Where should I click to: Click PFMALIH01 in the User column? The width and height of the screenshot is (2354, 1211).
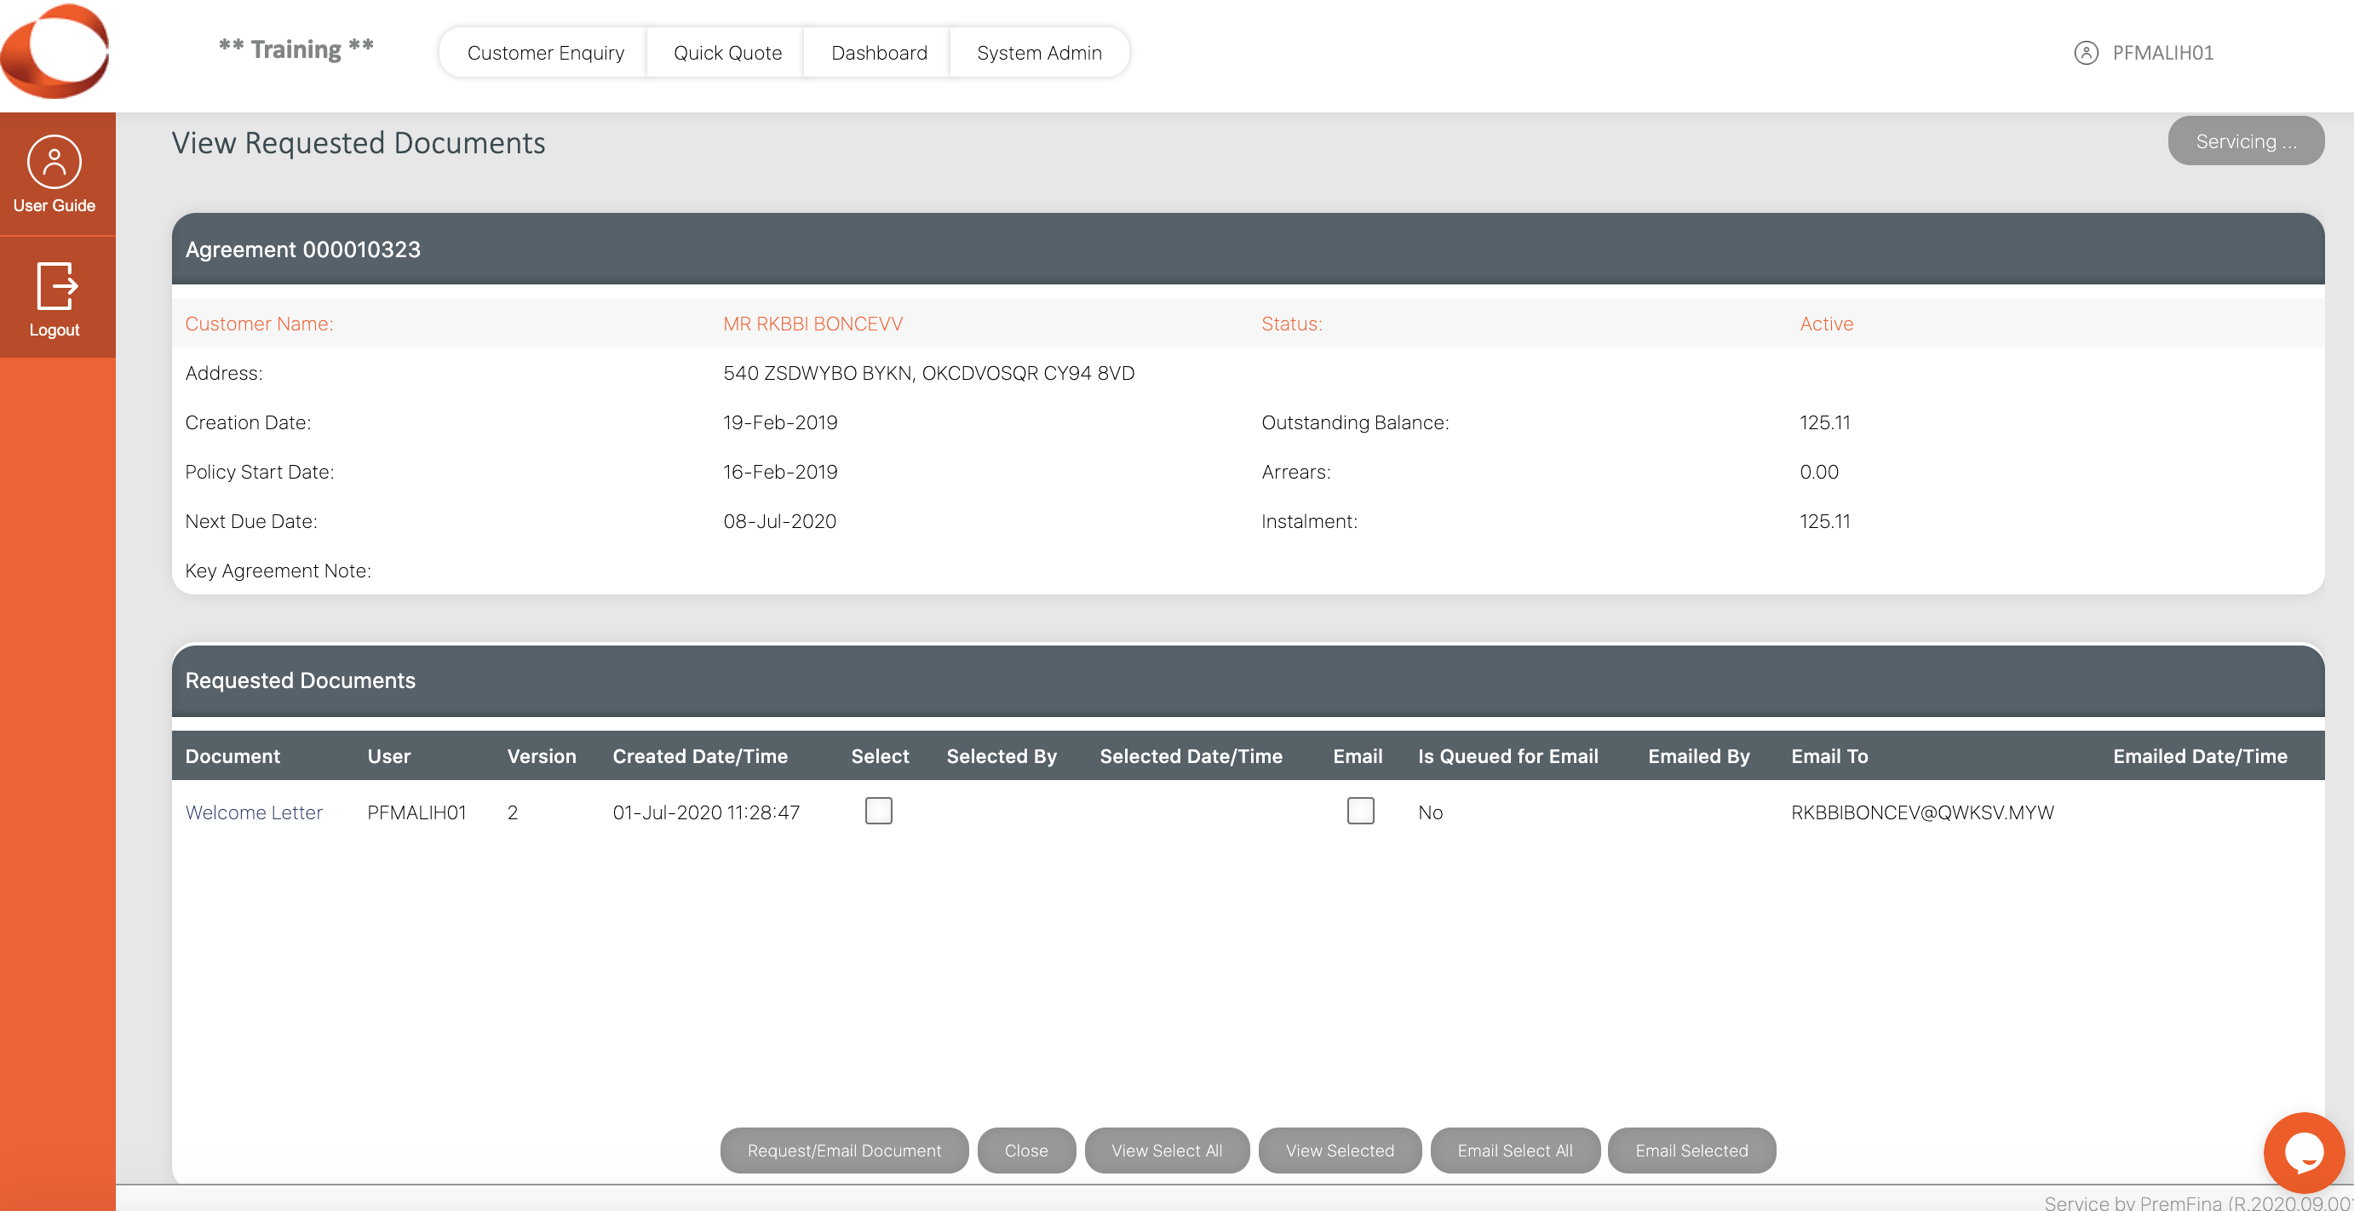[416, 812]
